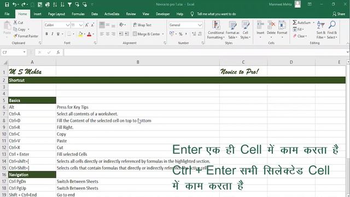Open Cell Styles gallery

pos(246,30)
